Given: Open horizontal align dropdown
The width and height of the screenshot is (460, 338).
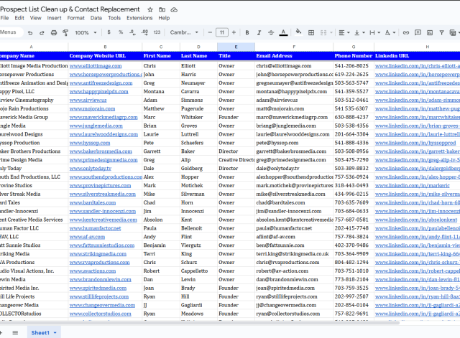Looking at the screenshot, I should click(344, 32).
